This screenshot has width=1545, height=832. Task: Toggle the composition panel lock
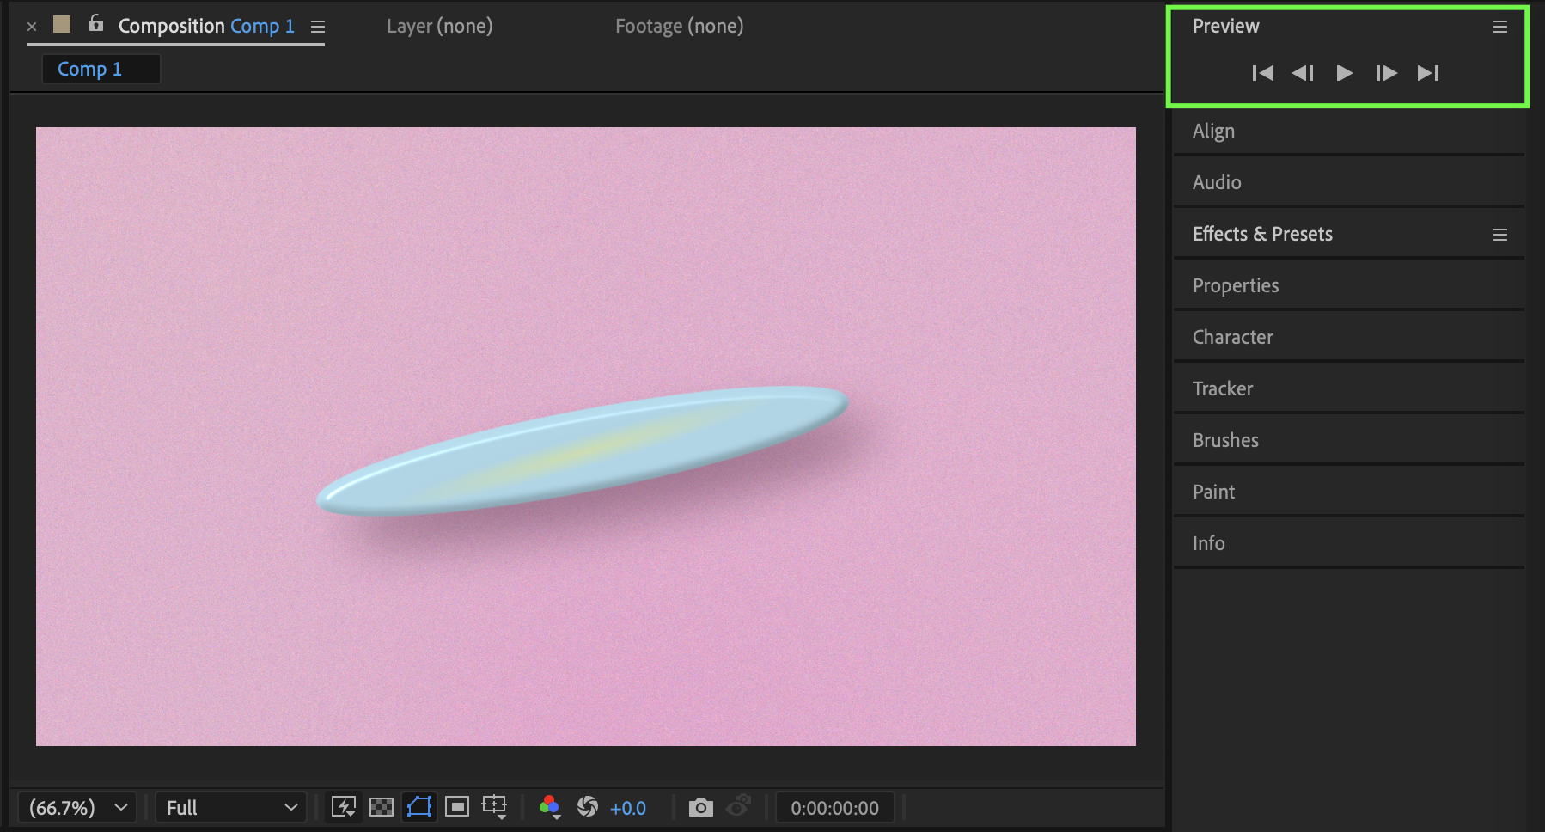coord(96,24)
